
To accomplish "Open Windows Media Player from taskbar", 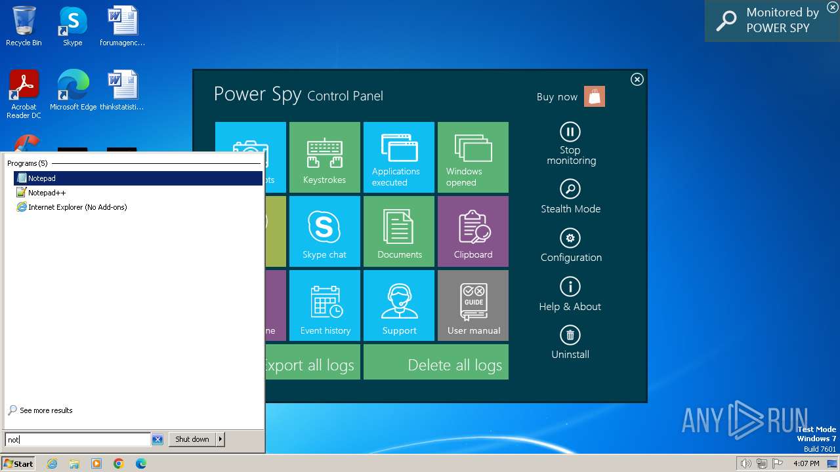I will pos(96,463).
